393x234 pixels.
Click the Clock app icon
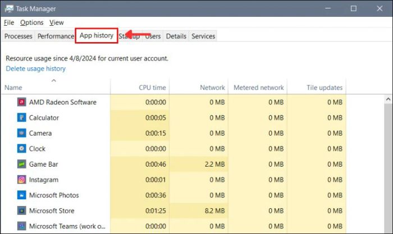21,149
